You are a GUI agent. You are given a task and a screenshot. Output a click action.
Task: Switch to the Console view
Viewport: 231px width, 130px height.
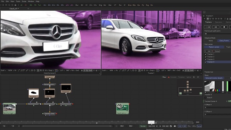(x=172, y=77)
